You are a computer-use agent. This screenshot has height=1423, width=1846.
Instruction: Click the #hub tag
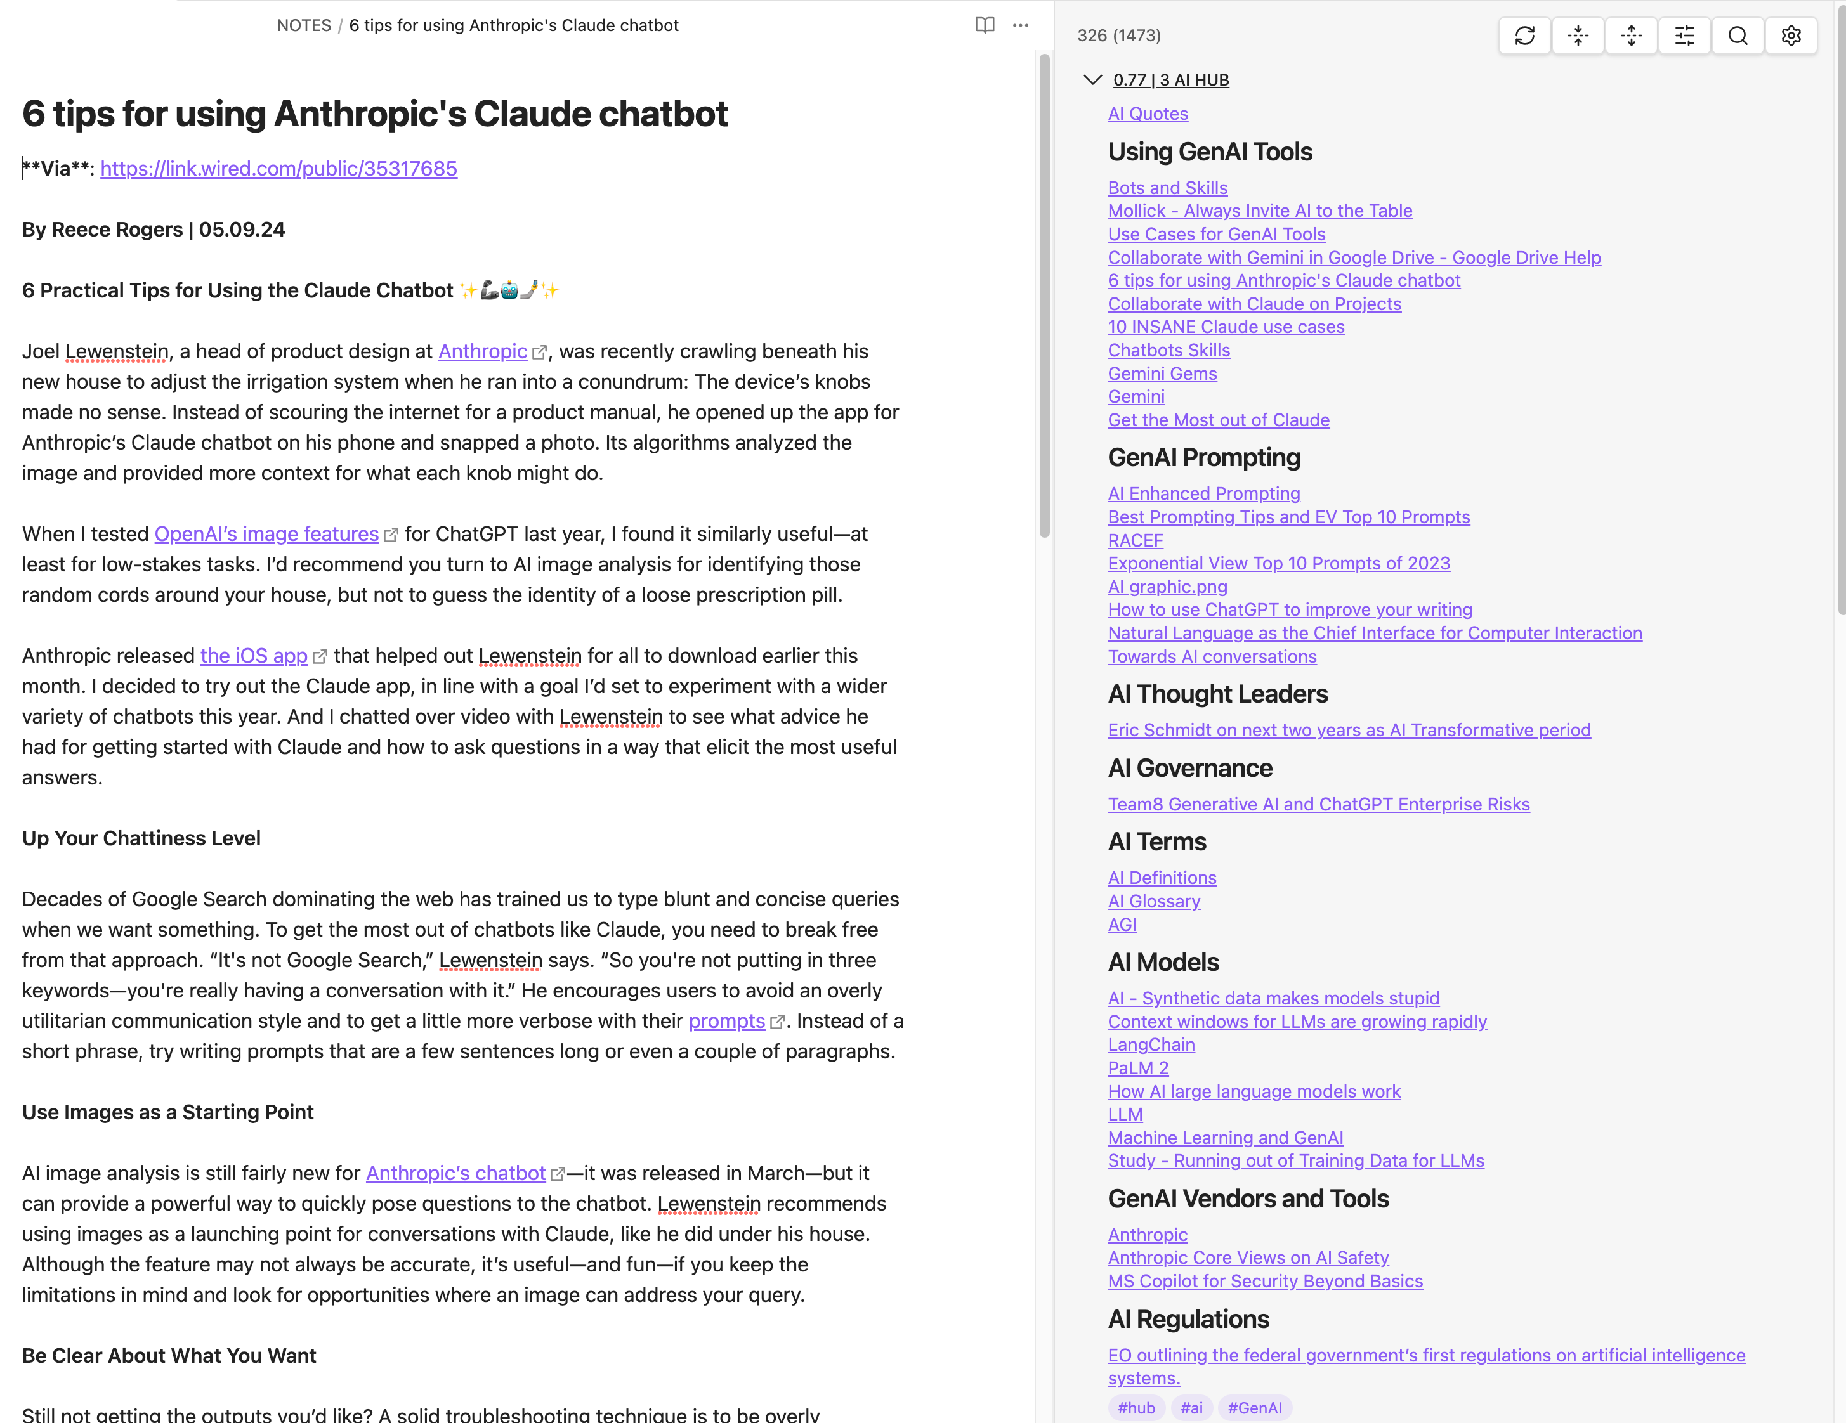point(1136,1408)
